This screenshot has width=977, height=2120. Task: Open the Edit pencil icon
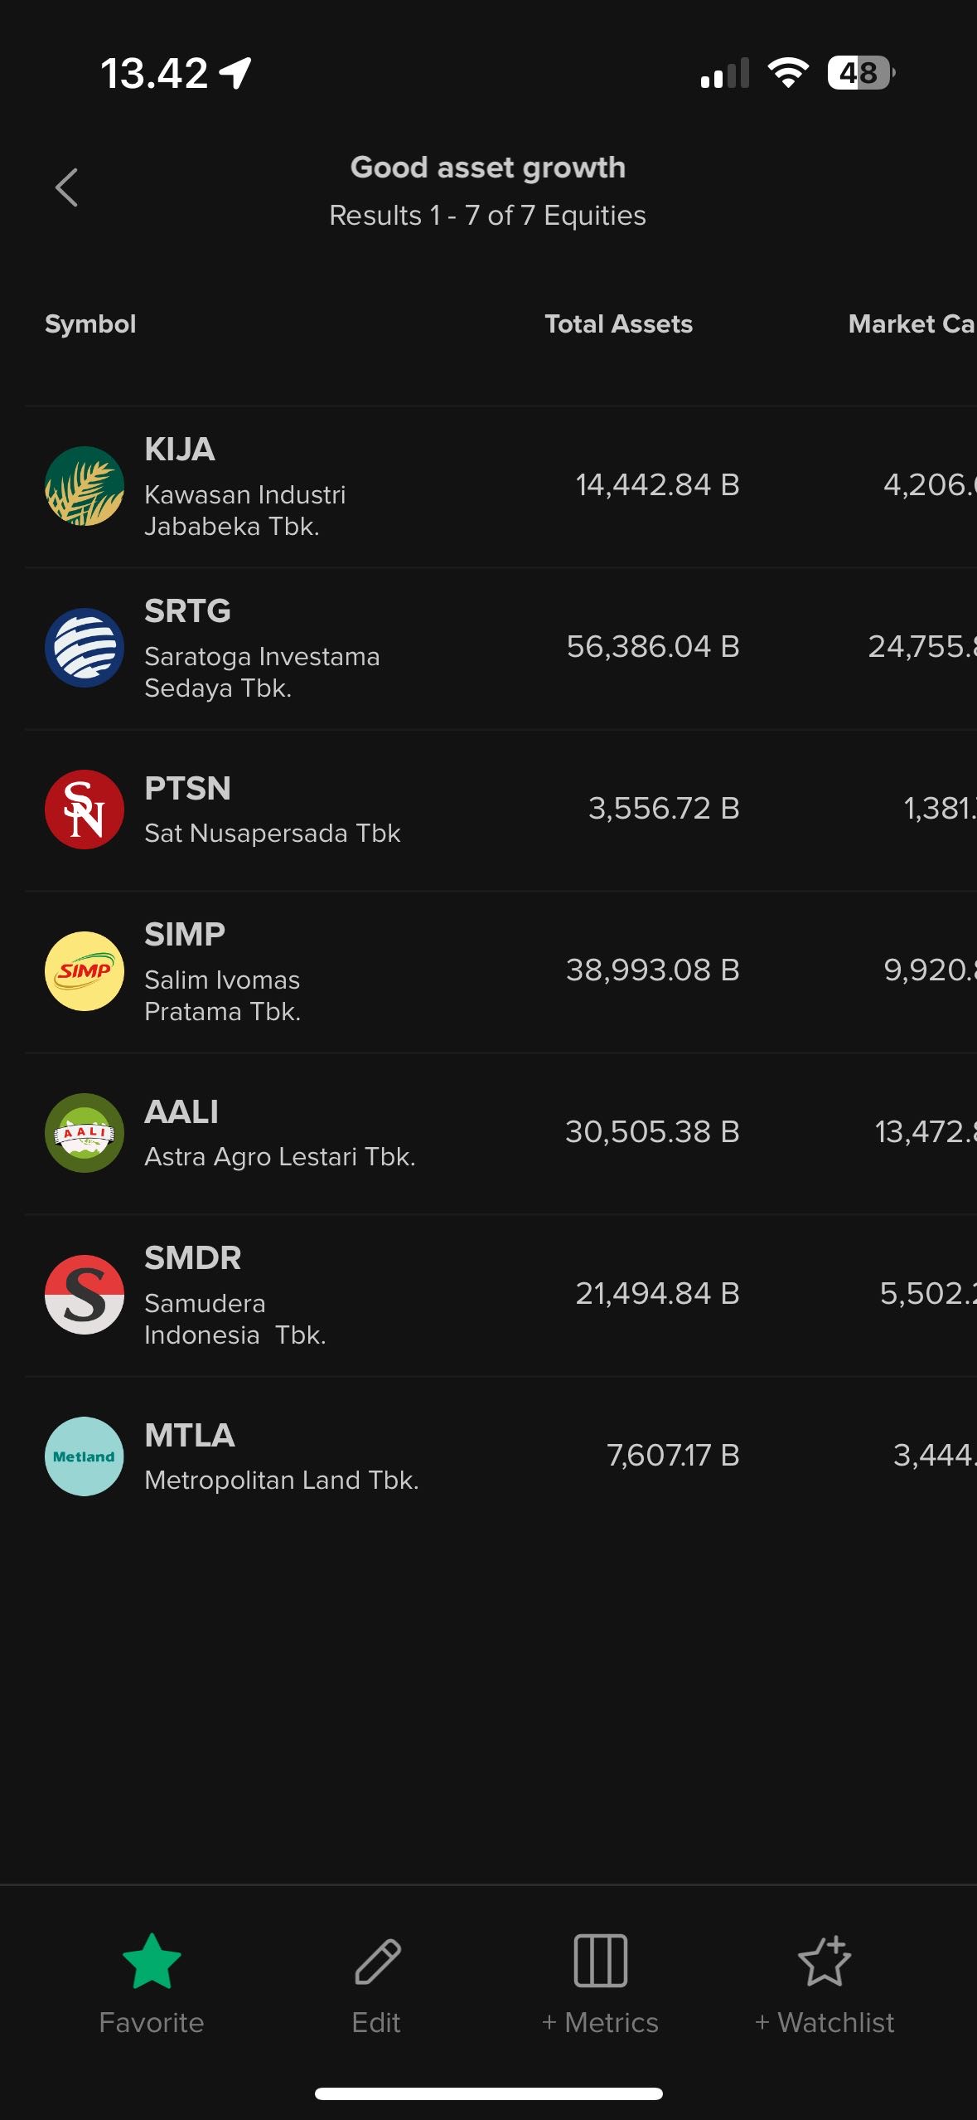pyautogui.click(x=377, y=1962)
